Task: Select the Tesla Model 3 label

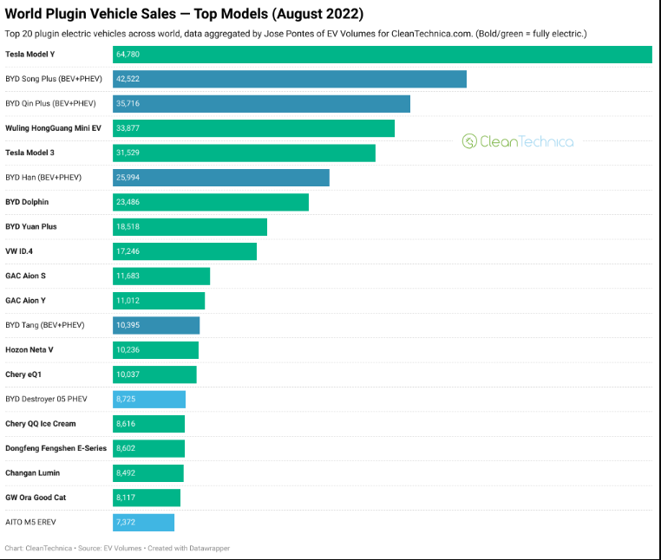Action: (29, 153)
